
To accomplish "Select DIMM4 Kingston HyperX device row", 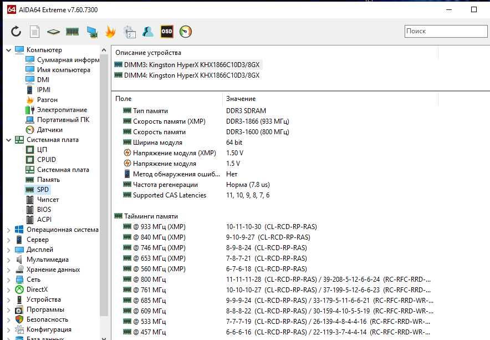I will tap(187, 75).
